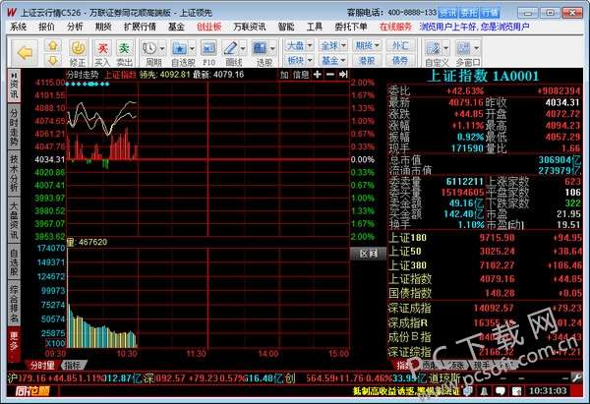Select the 技术分析 sidebar tab

click(14, 173)
